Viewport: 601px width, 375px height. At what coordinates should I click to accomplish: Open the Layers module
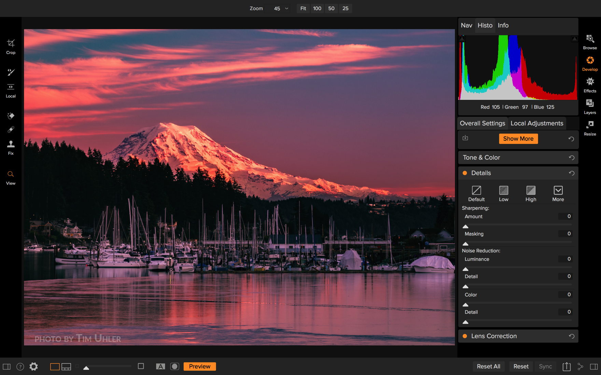(590, 107)
